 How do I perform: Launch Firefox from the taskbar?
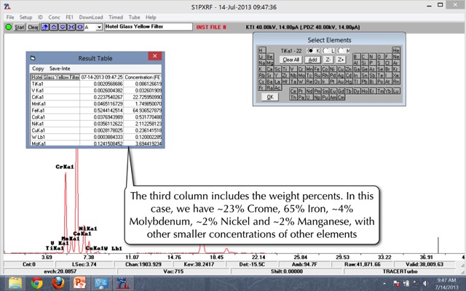point(58,283)
